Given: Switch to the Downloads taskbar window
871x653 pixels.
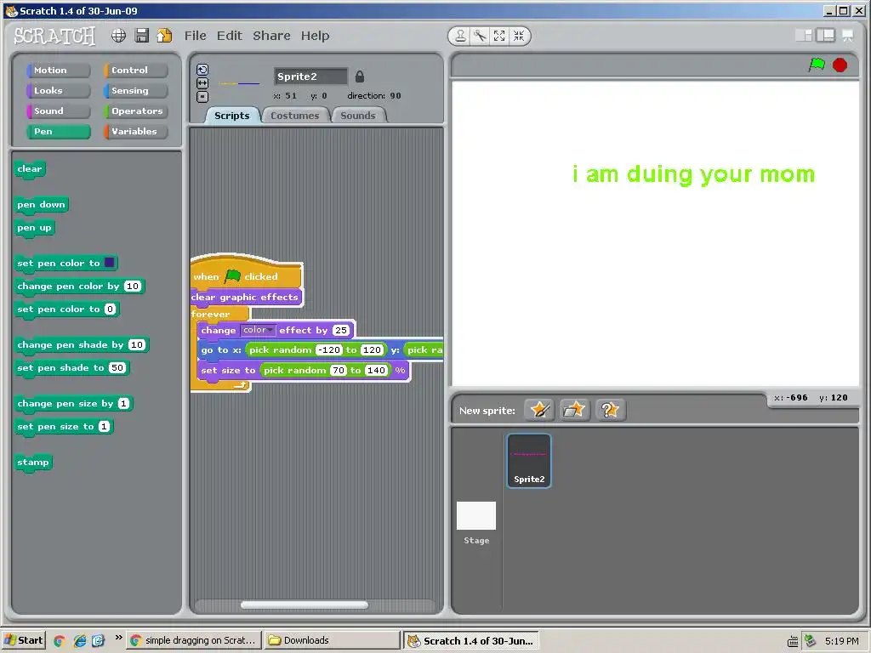Looking at the screenshot, I should click(332, 640).
